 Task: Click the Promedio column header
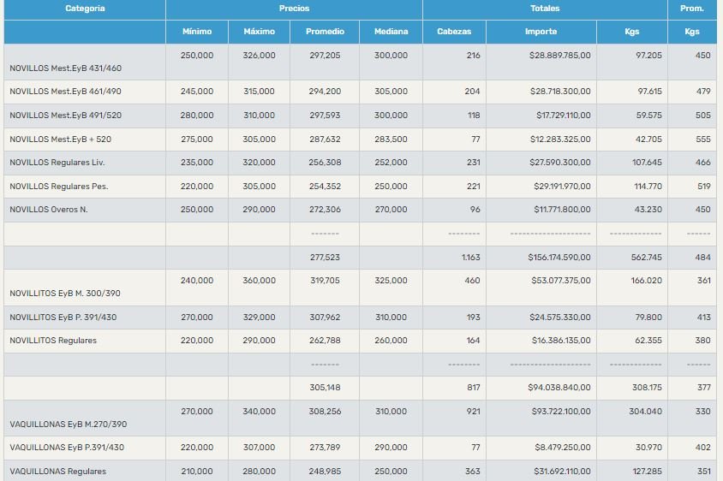click(325, 32)
